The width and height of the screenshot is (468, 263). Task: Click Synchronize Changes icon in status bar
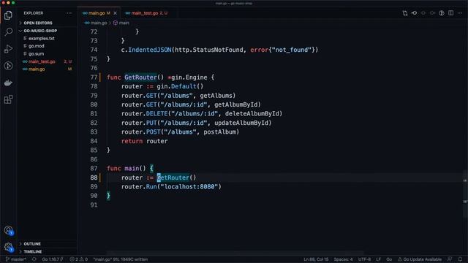pyautogui.click(x=34, y=259)
